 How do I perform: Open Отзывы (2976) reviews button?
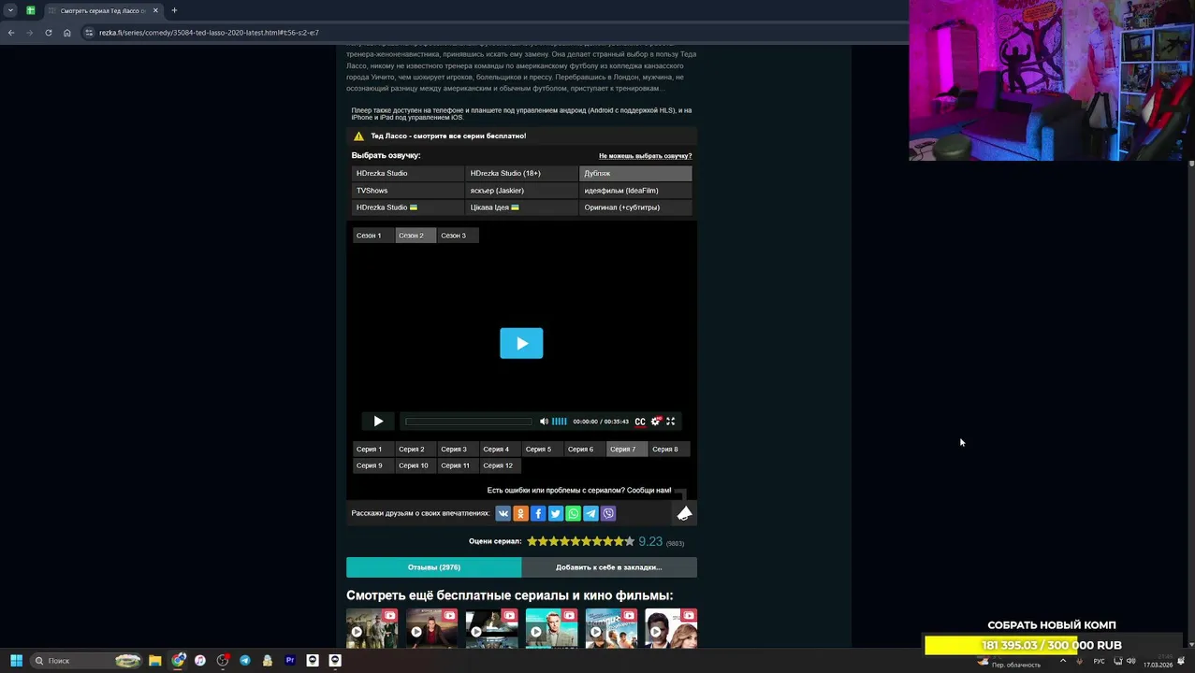click(433, 567)
